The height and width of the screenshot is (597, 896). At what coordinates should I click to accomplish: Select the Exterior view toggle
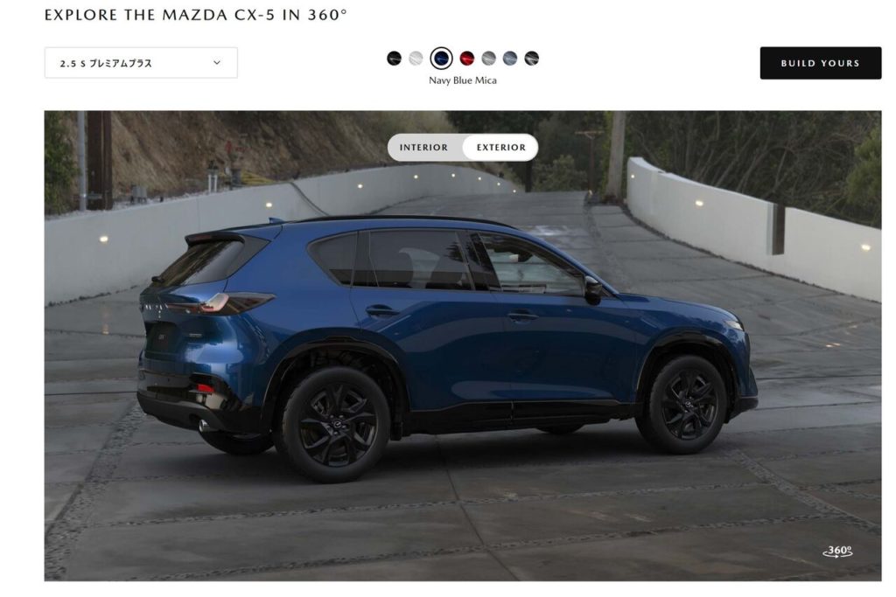coord(500,147)
